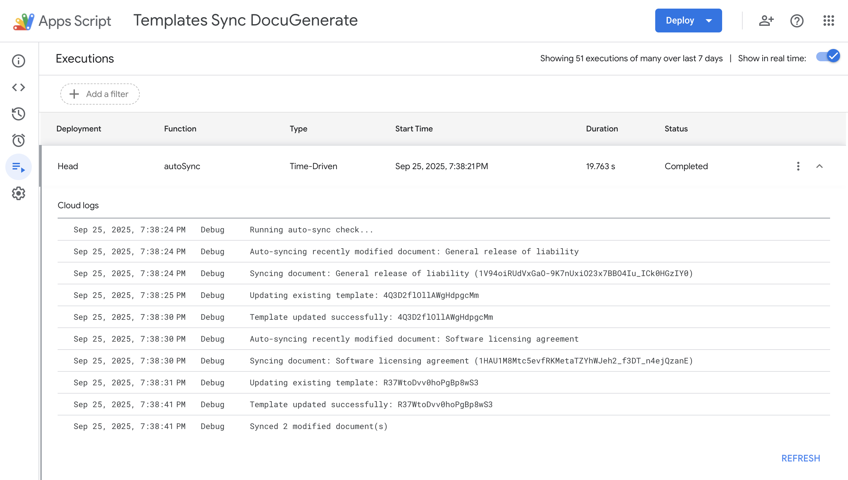Open the Google apps grid
848x480 pixels.
[829, 21]
